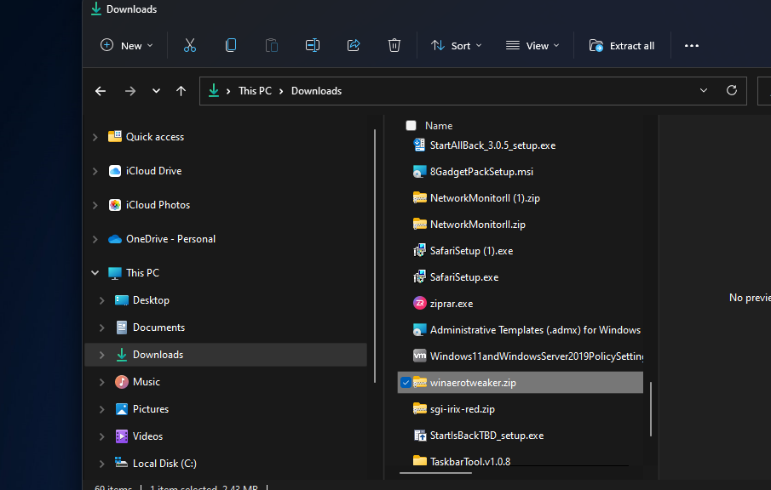Viewport: 771px width, 490px height.
Task: Click the Copy icon in toolbar
Action: 231,46
